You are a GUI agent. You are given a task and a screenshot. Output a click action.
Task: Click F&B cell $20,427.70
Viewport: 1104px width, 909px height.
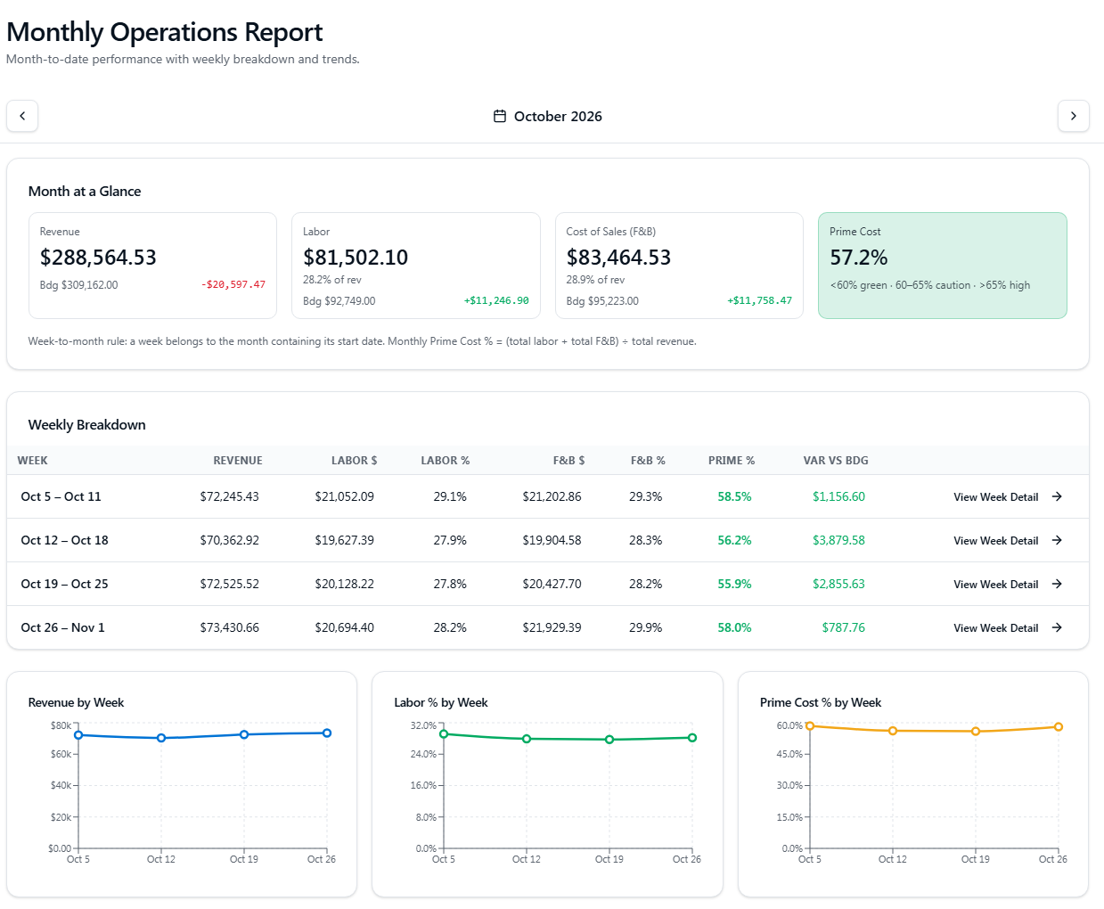552,584
